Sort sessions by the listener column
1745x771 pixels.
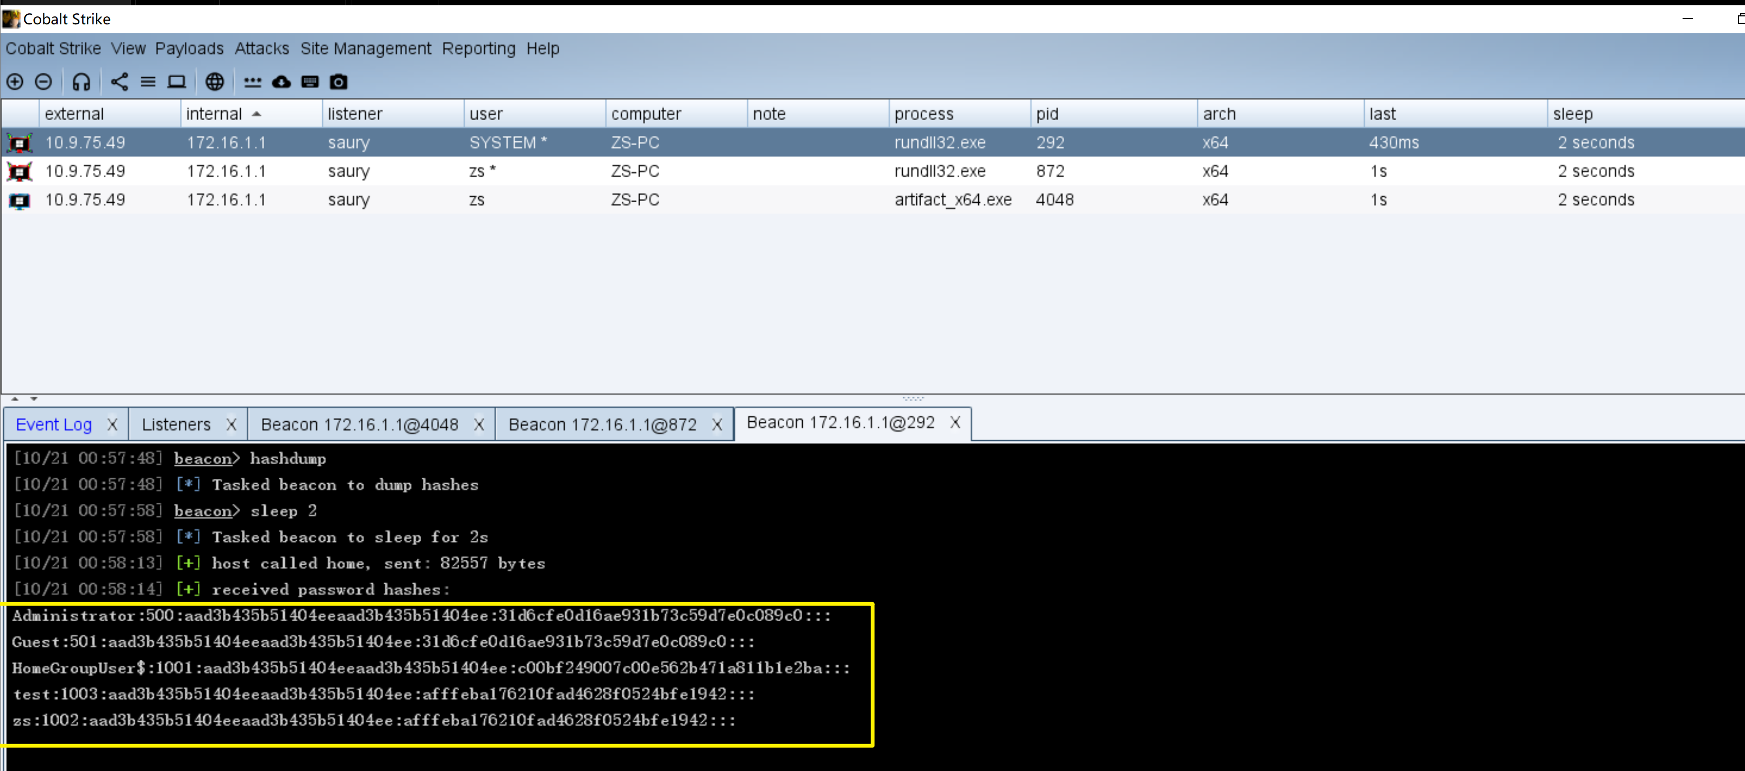(393, 114)
